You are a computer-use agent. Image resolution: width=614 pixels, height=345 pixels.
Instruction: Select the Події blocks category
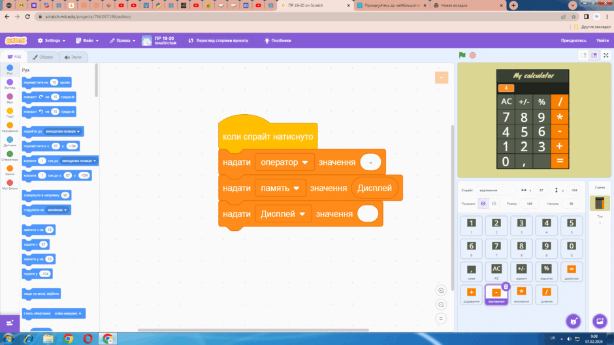10,113
